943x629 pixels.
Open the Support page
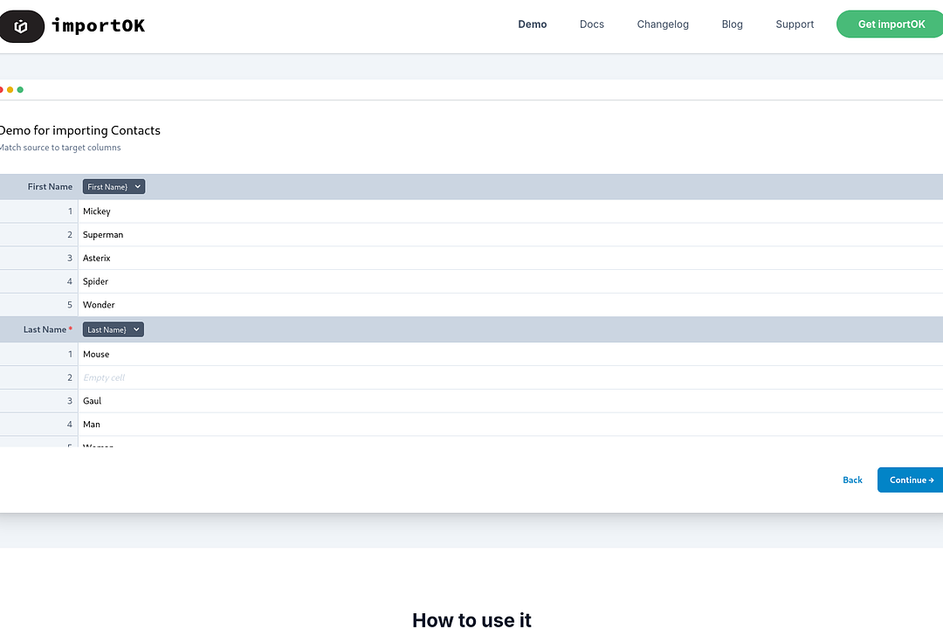click(795, 24)
